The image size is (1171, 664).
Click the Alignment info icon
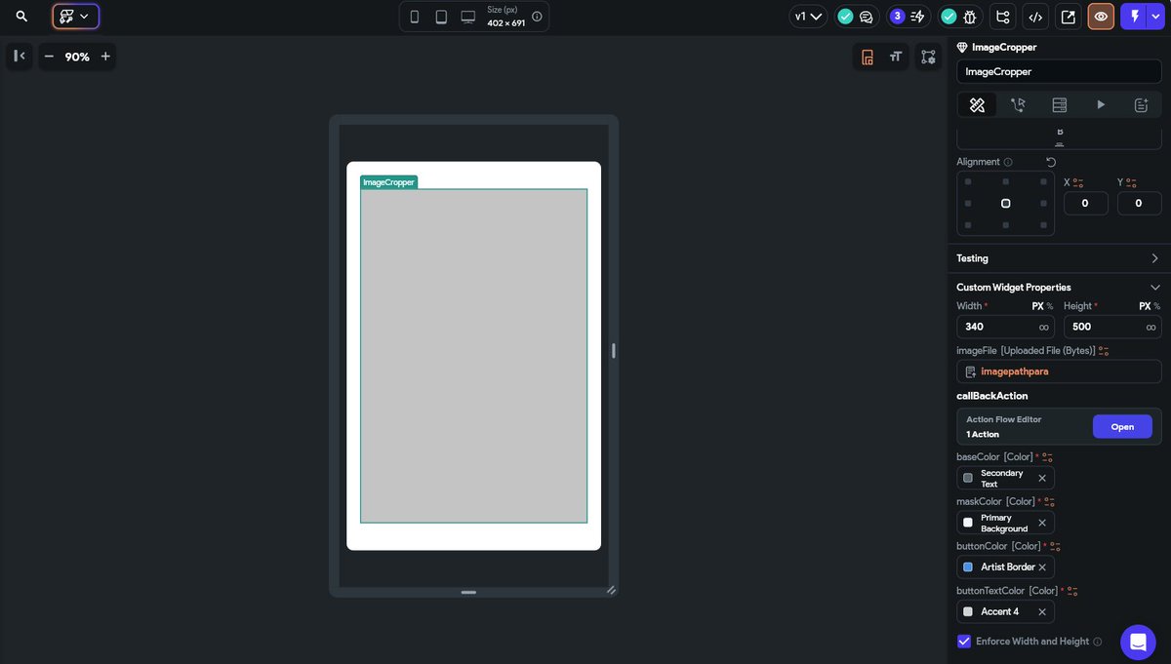pos(1008,162)
